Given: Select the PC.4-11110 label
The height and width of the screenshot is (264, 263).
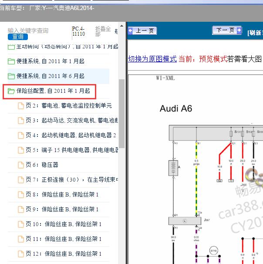Looking at the screenshot, I should (78, 31).
